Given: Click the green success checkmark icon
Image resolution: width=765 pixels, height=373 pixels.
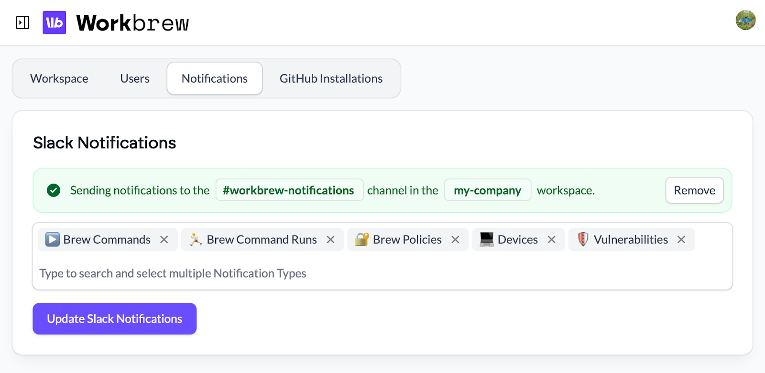Looking at the screenshot, I should pyautogui.click(x=54, y=190).
